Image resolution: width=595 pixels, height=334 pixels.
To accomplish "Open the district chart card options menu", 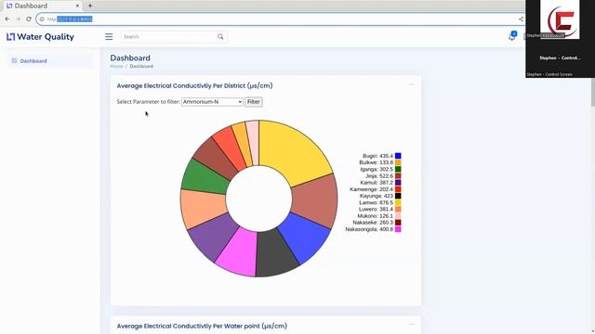I will [x=412, y=84].
